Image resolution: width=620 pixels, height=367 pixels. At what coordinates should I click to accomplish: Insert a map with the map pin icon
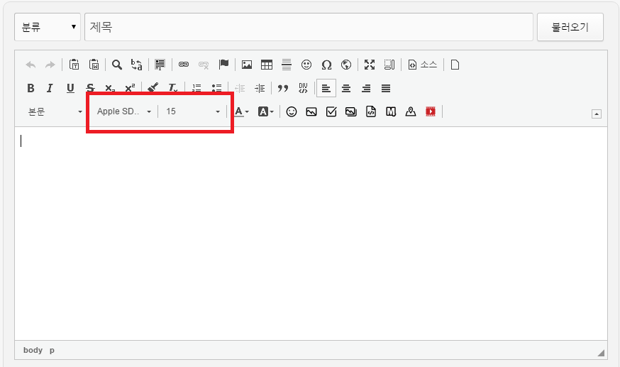coord(410,111)
